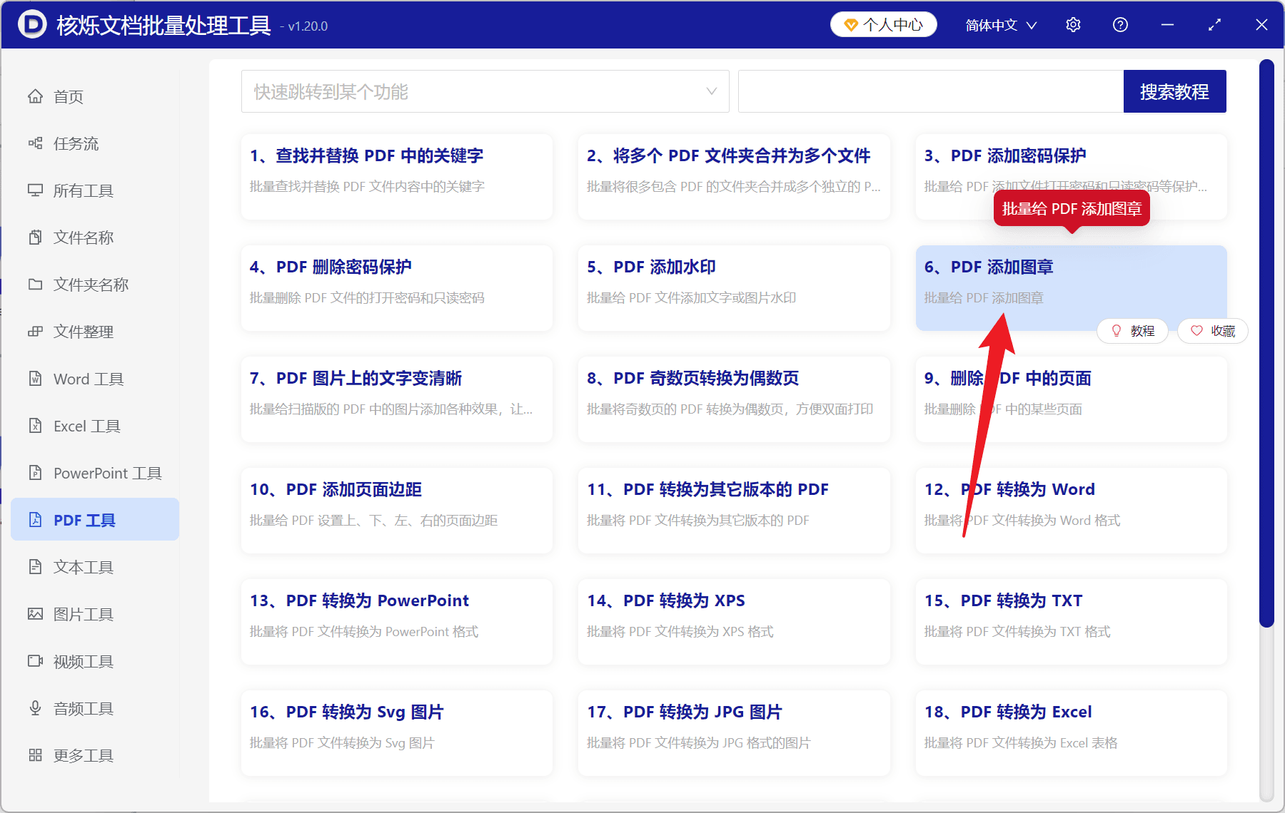
Task: Open the Word 工具 section in sidebar
Action: coord(87,379)
